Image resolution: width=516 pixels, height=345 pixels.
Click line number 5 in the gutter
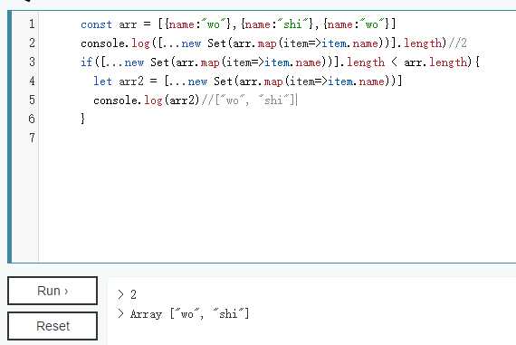click(x=32, y=100)
